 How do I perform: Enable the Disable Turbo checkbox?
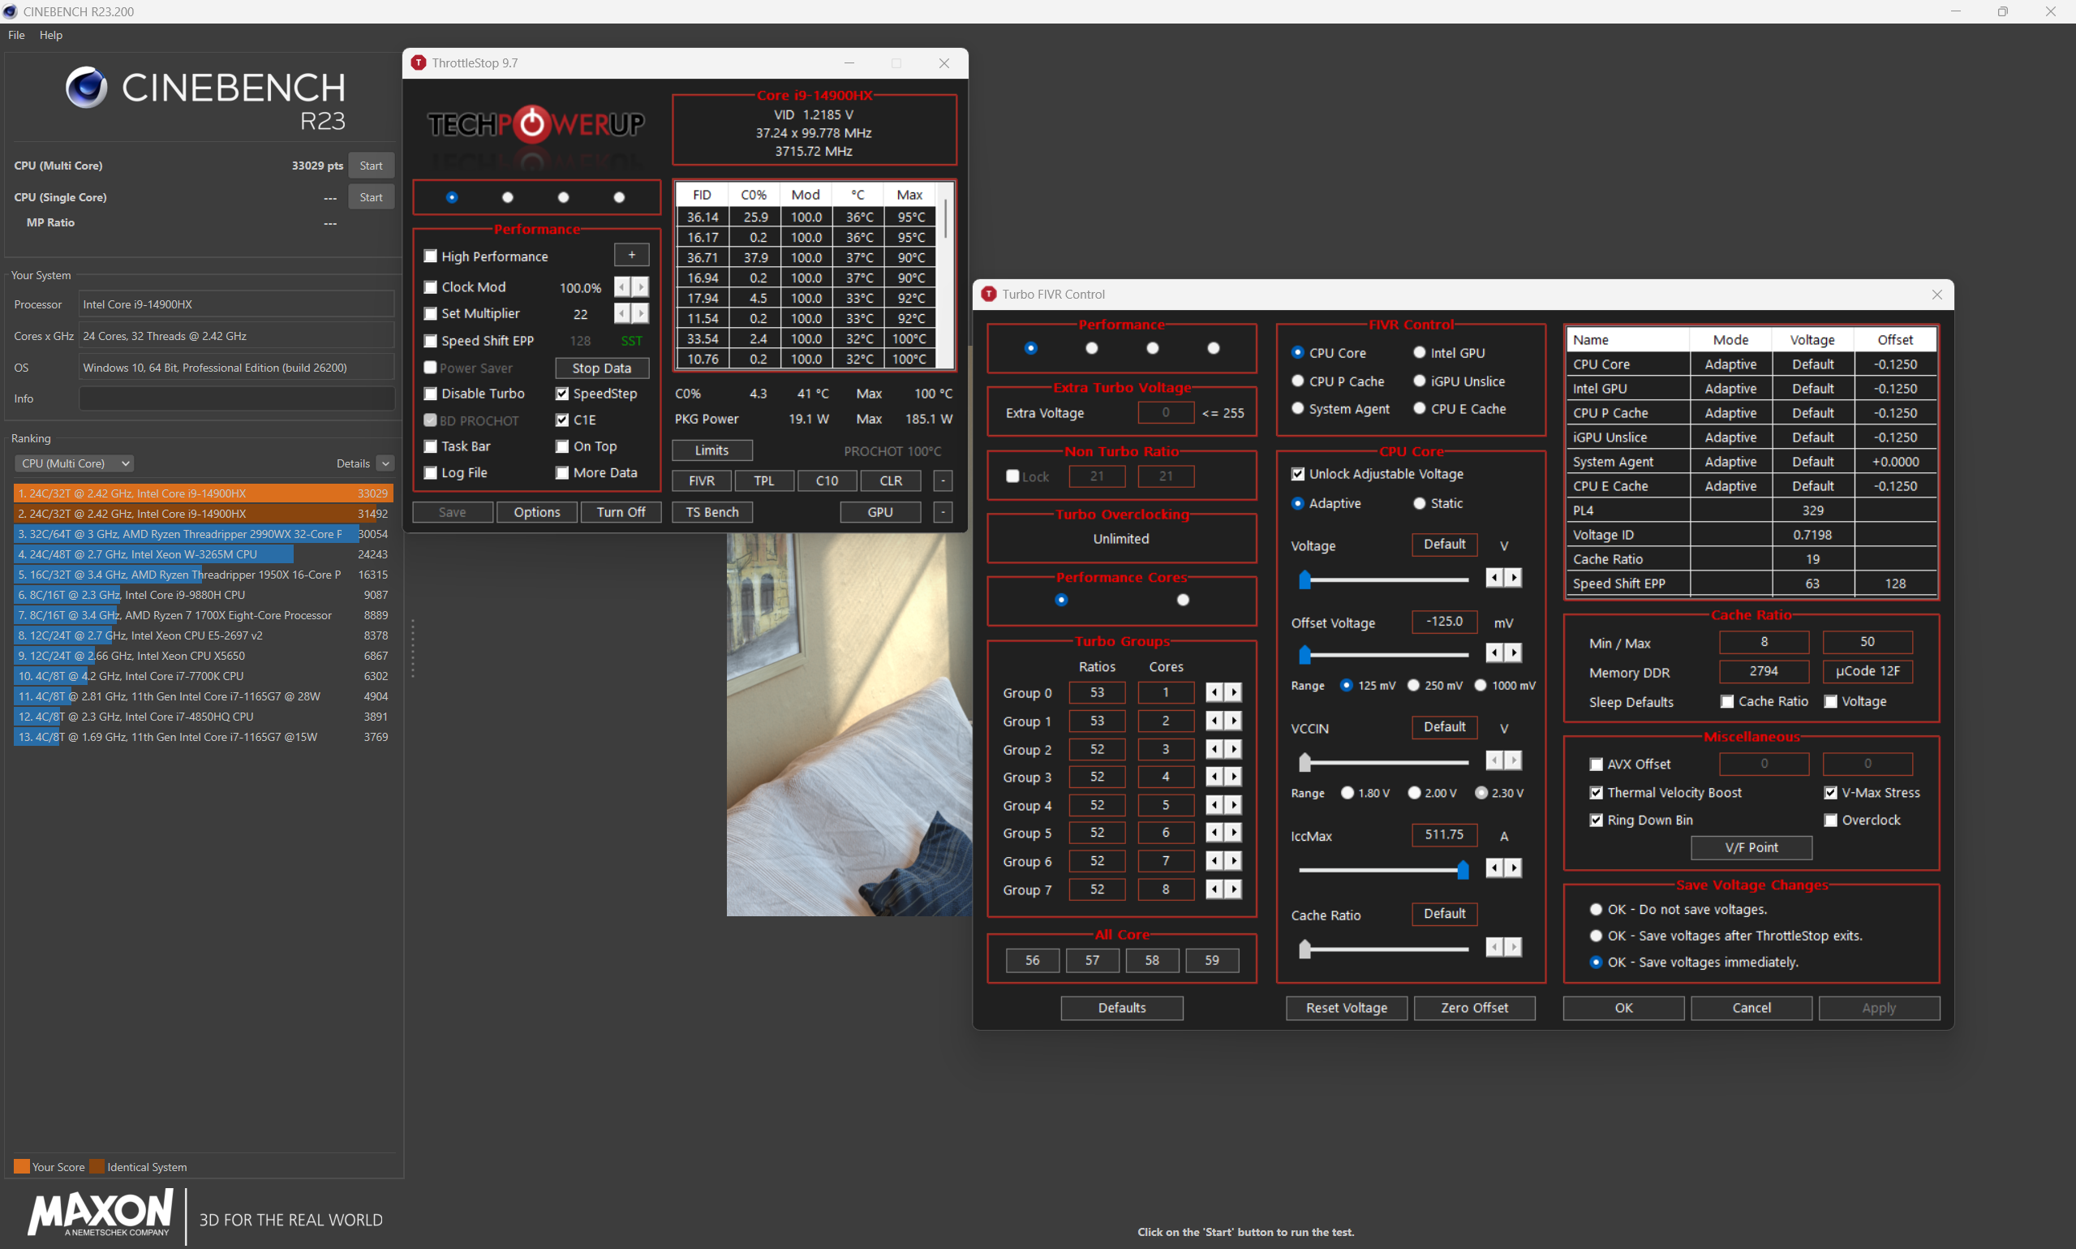pos(431,393)
